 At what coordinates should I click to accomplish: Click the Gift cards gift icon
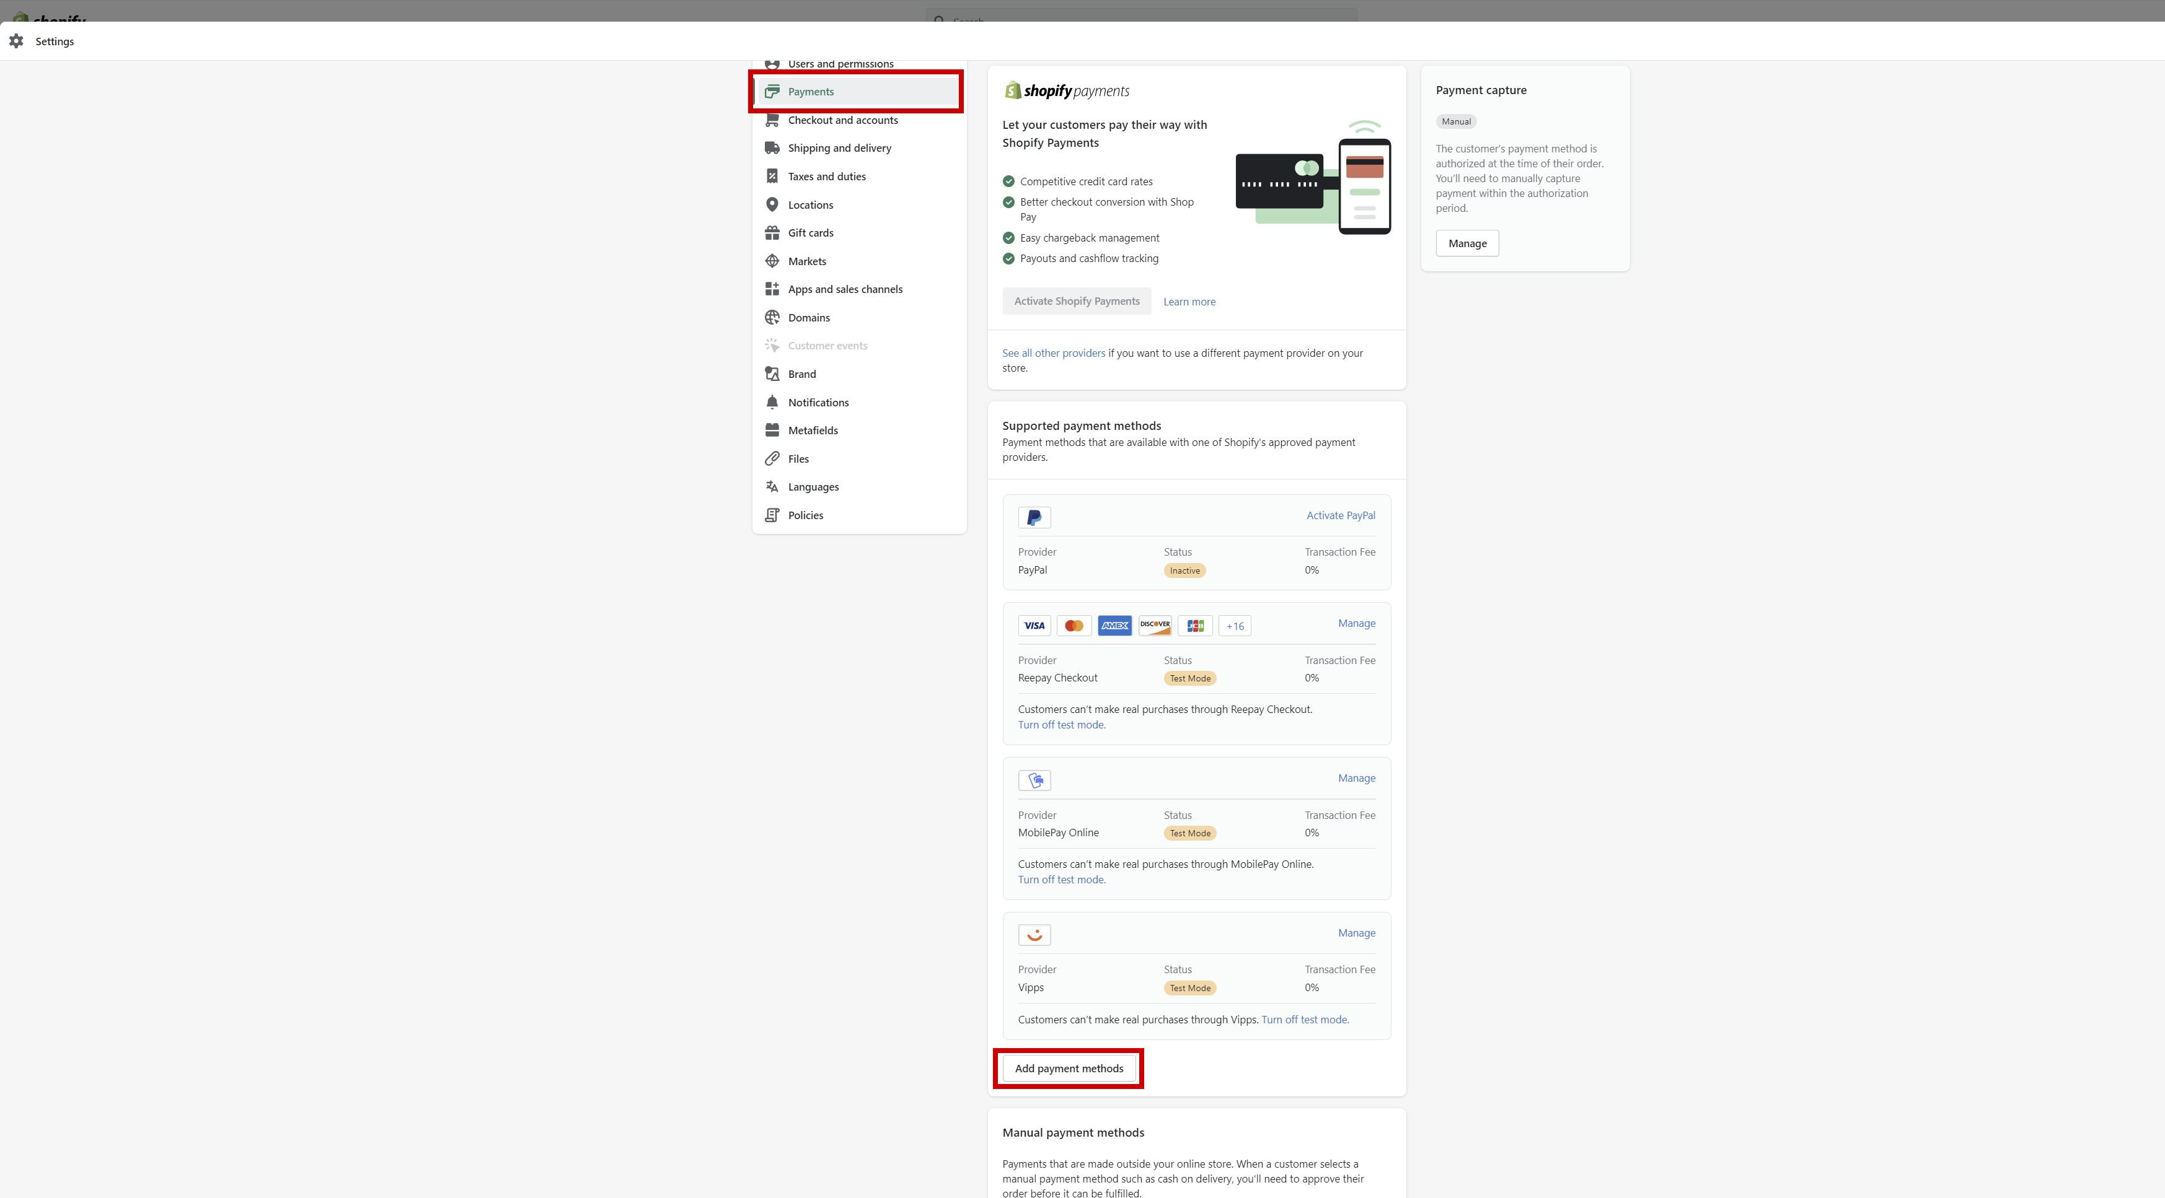point(772,233)
